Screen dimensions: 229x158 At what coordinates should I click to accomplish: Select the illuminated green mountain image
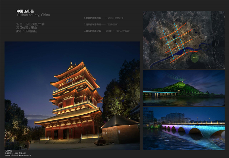[x=184, y=87]
